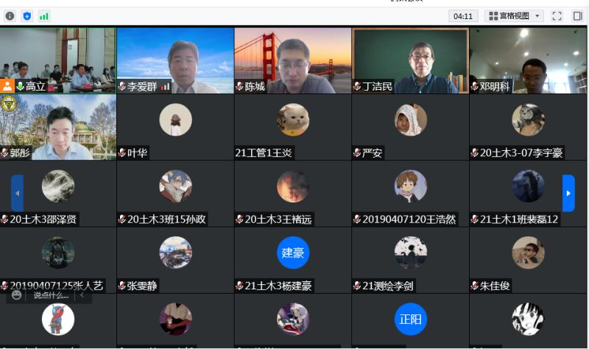This screenshot has width=589, height=349.
Task: Click the orange host icon beside 高立
Action: click(x=7, y=86)
